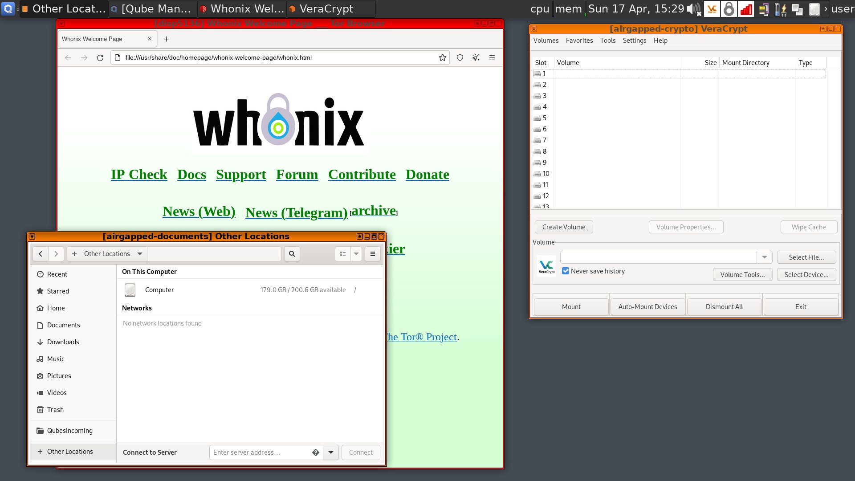This screenshot has height=481, width=855.
Task: Expand Other Locations path dropdown
Action: coord(140,254)
